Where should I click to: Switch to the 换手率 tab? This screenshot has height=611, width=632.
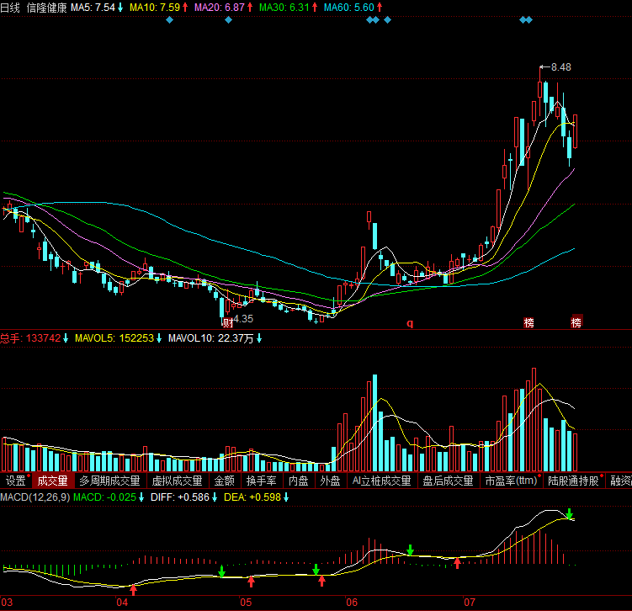(x=261, y=481)
